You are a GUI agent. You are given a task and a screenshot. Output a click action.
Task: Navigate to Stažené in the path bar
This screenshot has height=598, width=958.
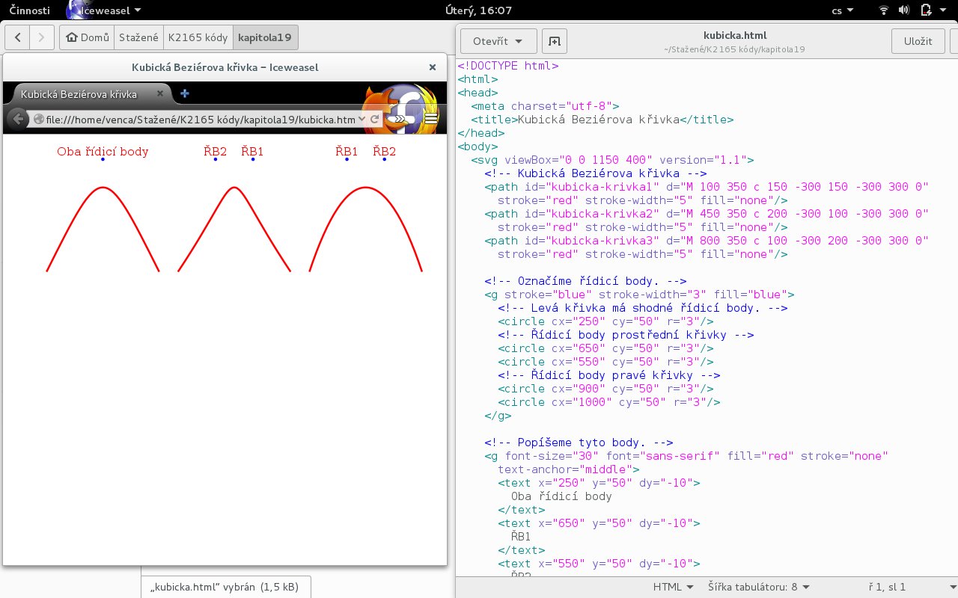click(138, 37)
